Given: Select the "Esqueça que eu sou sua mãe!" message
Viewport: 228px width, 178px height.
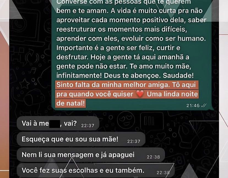Looking at the screenshot, I should point(81,139).
